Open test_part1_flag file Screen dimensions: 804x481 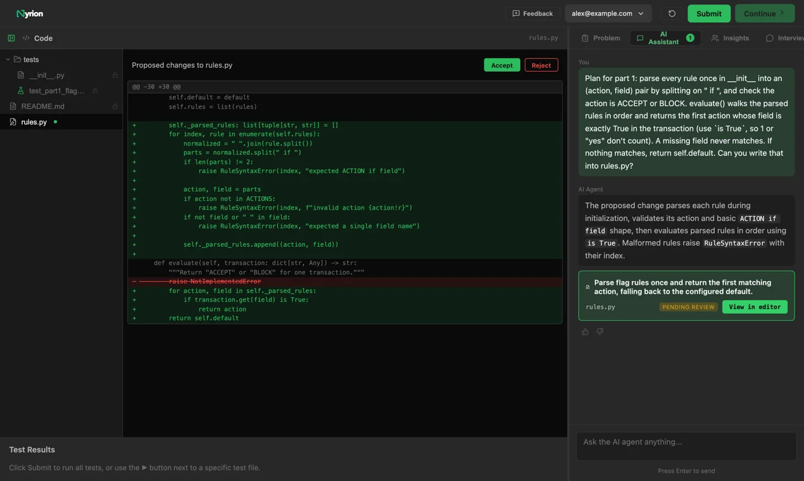point(56,91)
